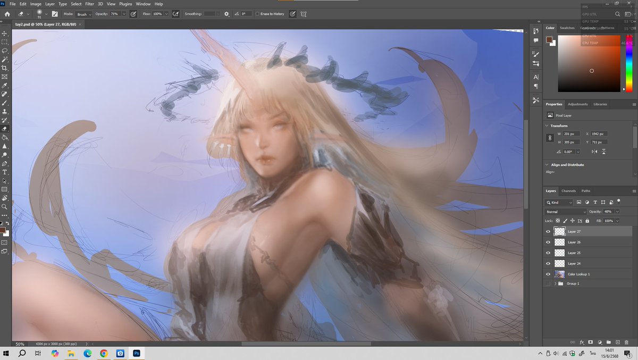Open the brush preset picker arrow
Screen dimensions: 638x360
click(46, 14)
